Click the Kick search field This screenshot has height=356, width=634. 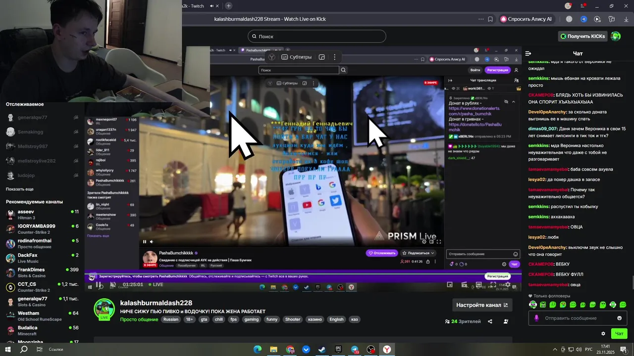tap(317, 36)
